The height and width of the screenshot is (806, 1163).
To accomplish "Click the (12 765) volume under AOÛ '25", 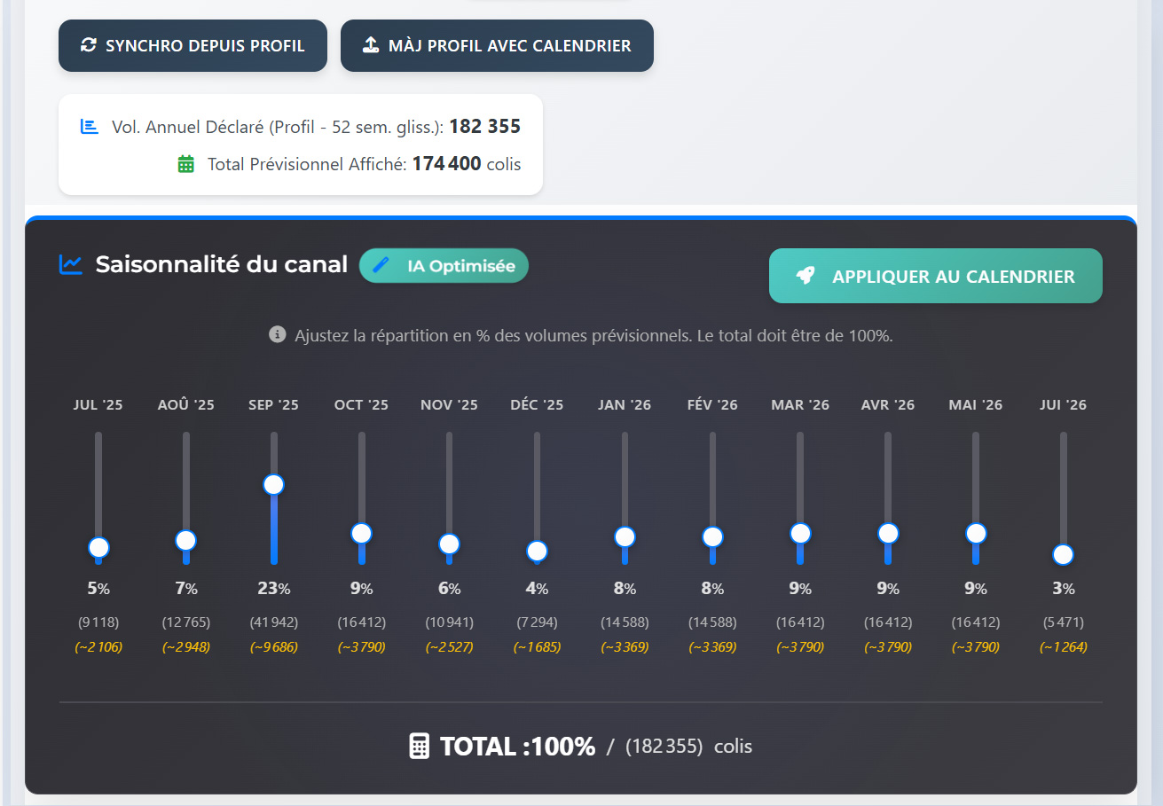I will (185, 622).
